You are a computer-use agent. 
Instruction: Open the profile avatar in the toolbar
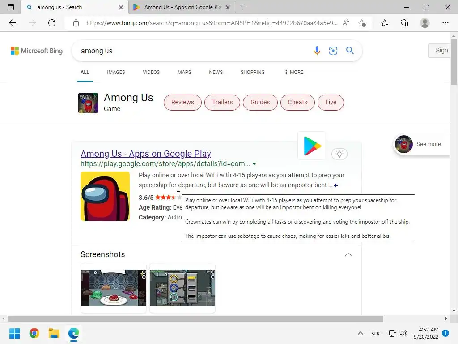pyautogui.click(x=425, y=23)
